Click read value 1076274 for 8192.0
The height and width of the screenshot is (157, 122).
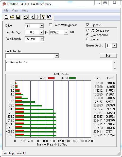pyautogui.click(x=109, y=135)
